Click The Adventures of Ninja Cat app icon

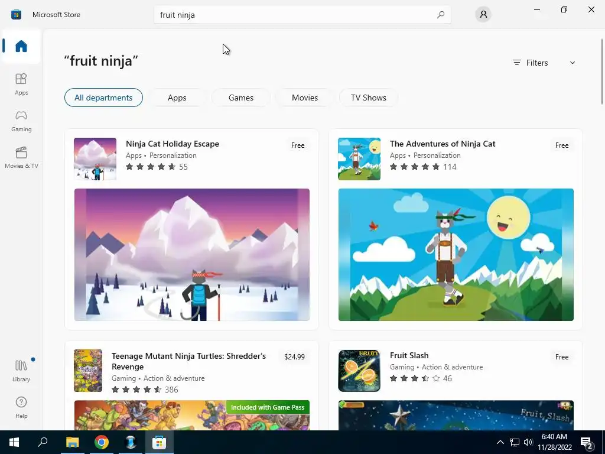point(359,158)
